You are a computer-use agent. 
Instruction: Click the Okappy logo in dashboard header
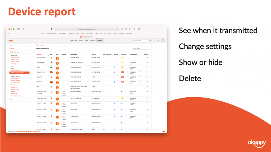11,40
